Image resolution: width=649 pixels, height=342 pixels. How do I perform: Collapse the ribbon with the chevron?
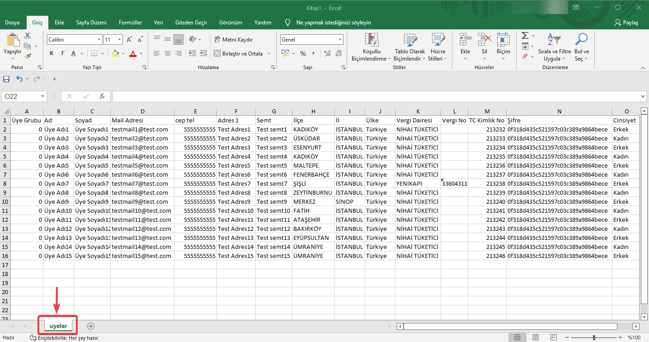643,68
